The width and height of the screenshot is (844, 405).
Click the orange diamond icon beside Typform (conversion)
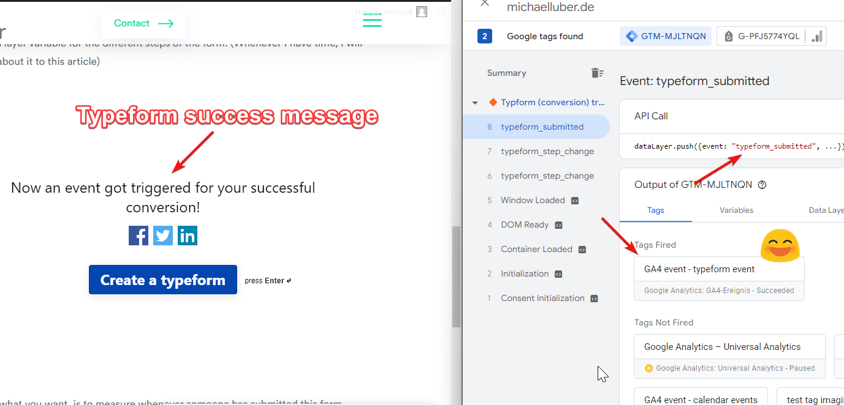pos(493,102)
